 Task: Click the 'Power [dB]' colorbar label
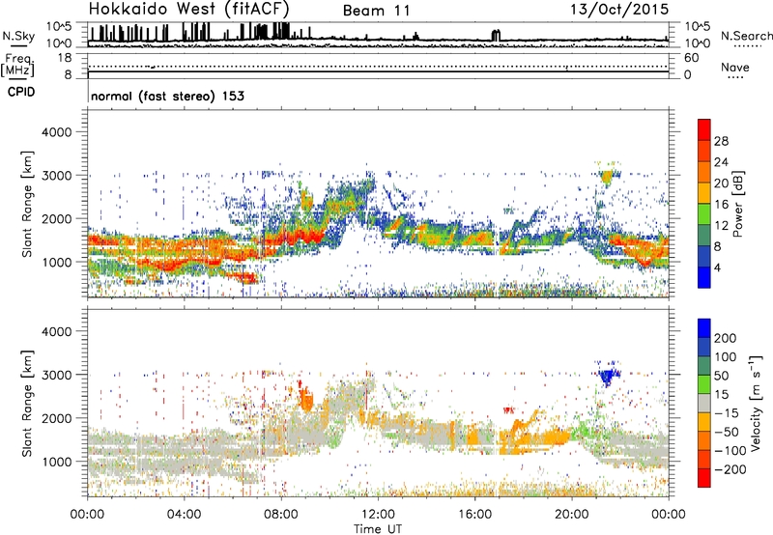[x=738, y=204]
